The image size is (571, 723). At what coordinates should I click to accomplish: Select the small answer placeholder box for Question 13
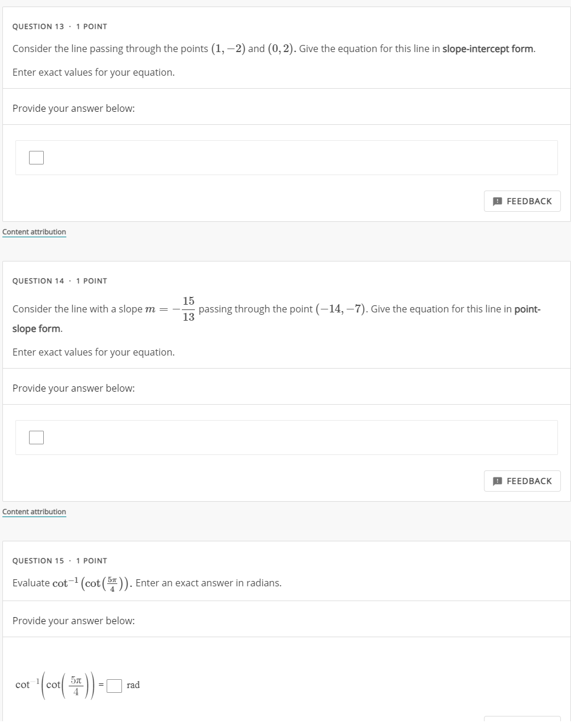37,157
